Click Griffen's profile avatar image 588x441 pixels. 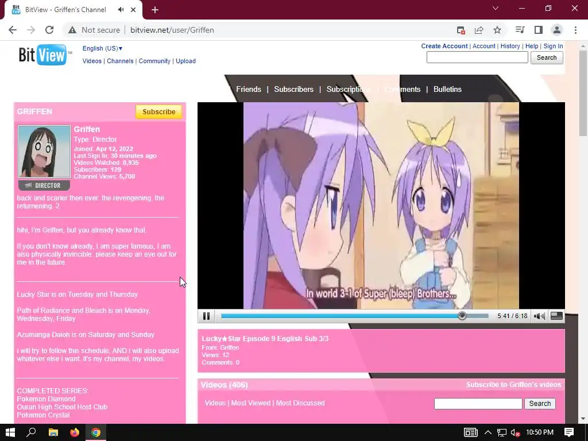(44, 152)
